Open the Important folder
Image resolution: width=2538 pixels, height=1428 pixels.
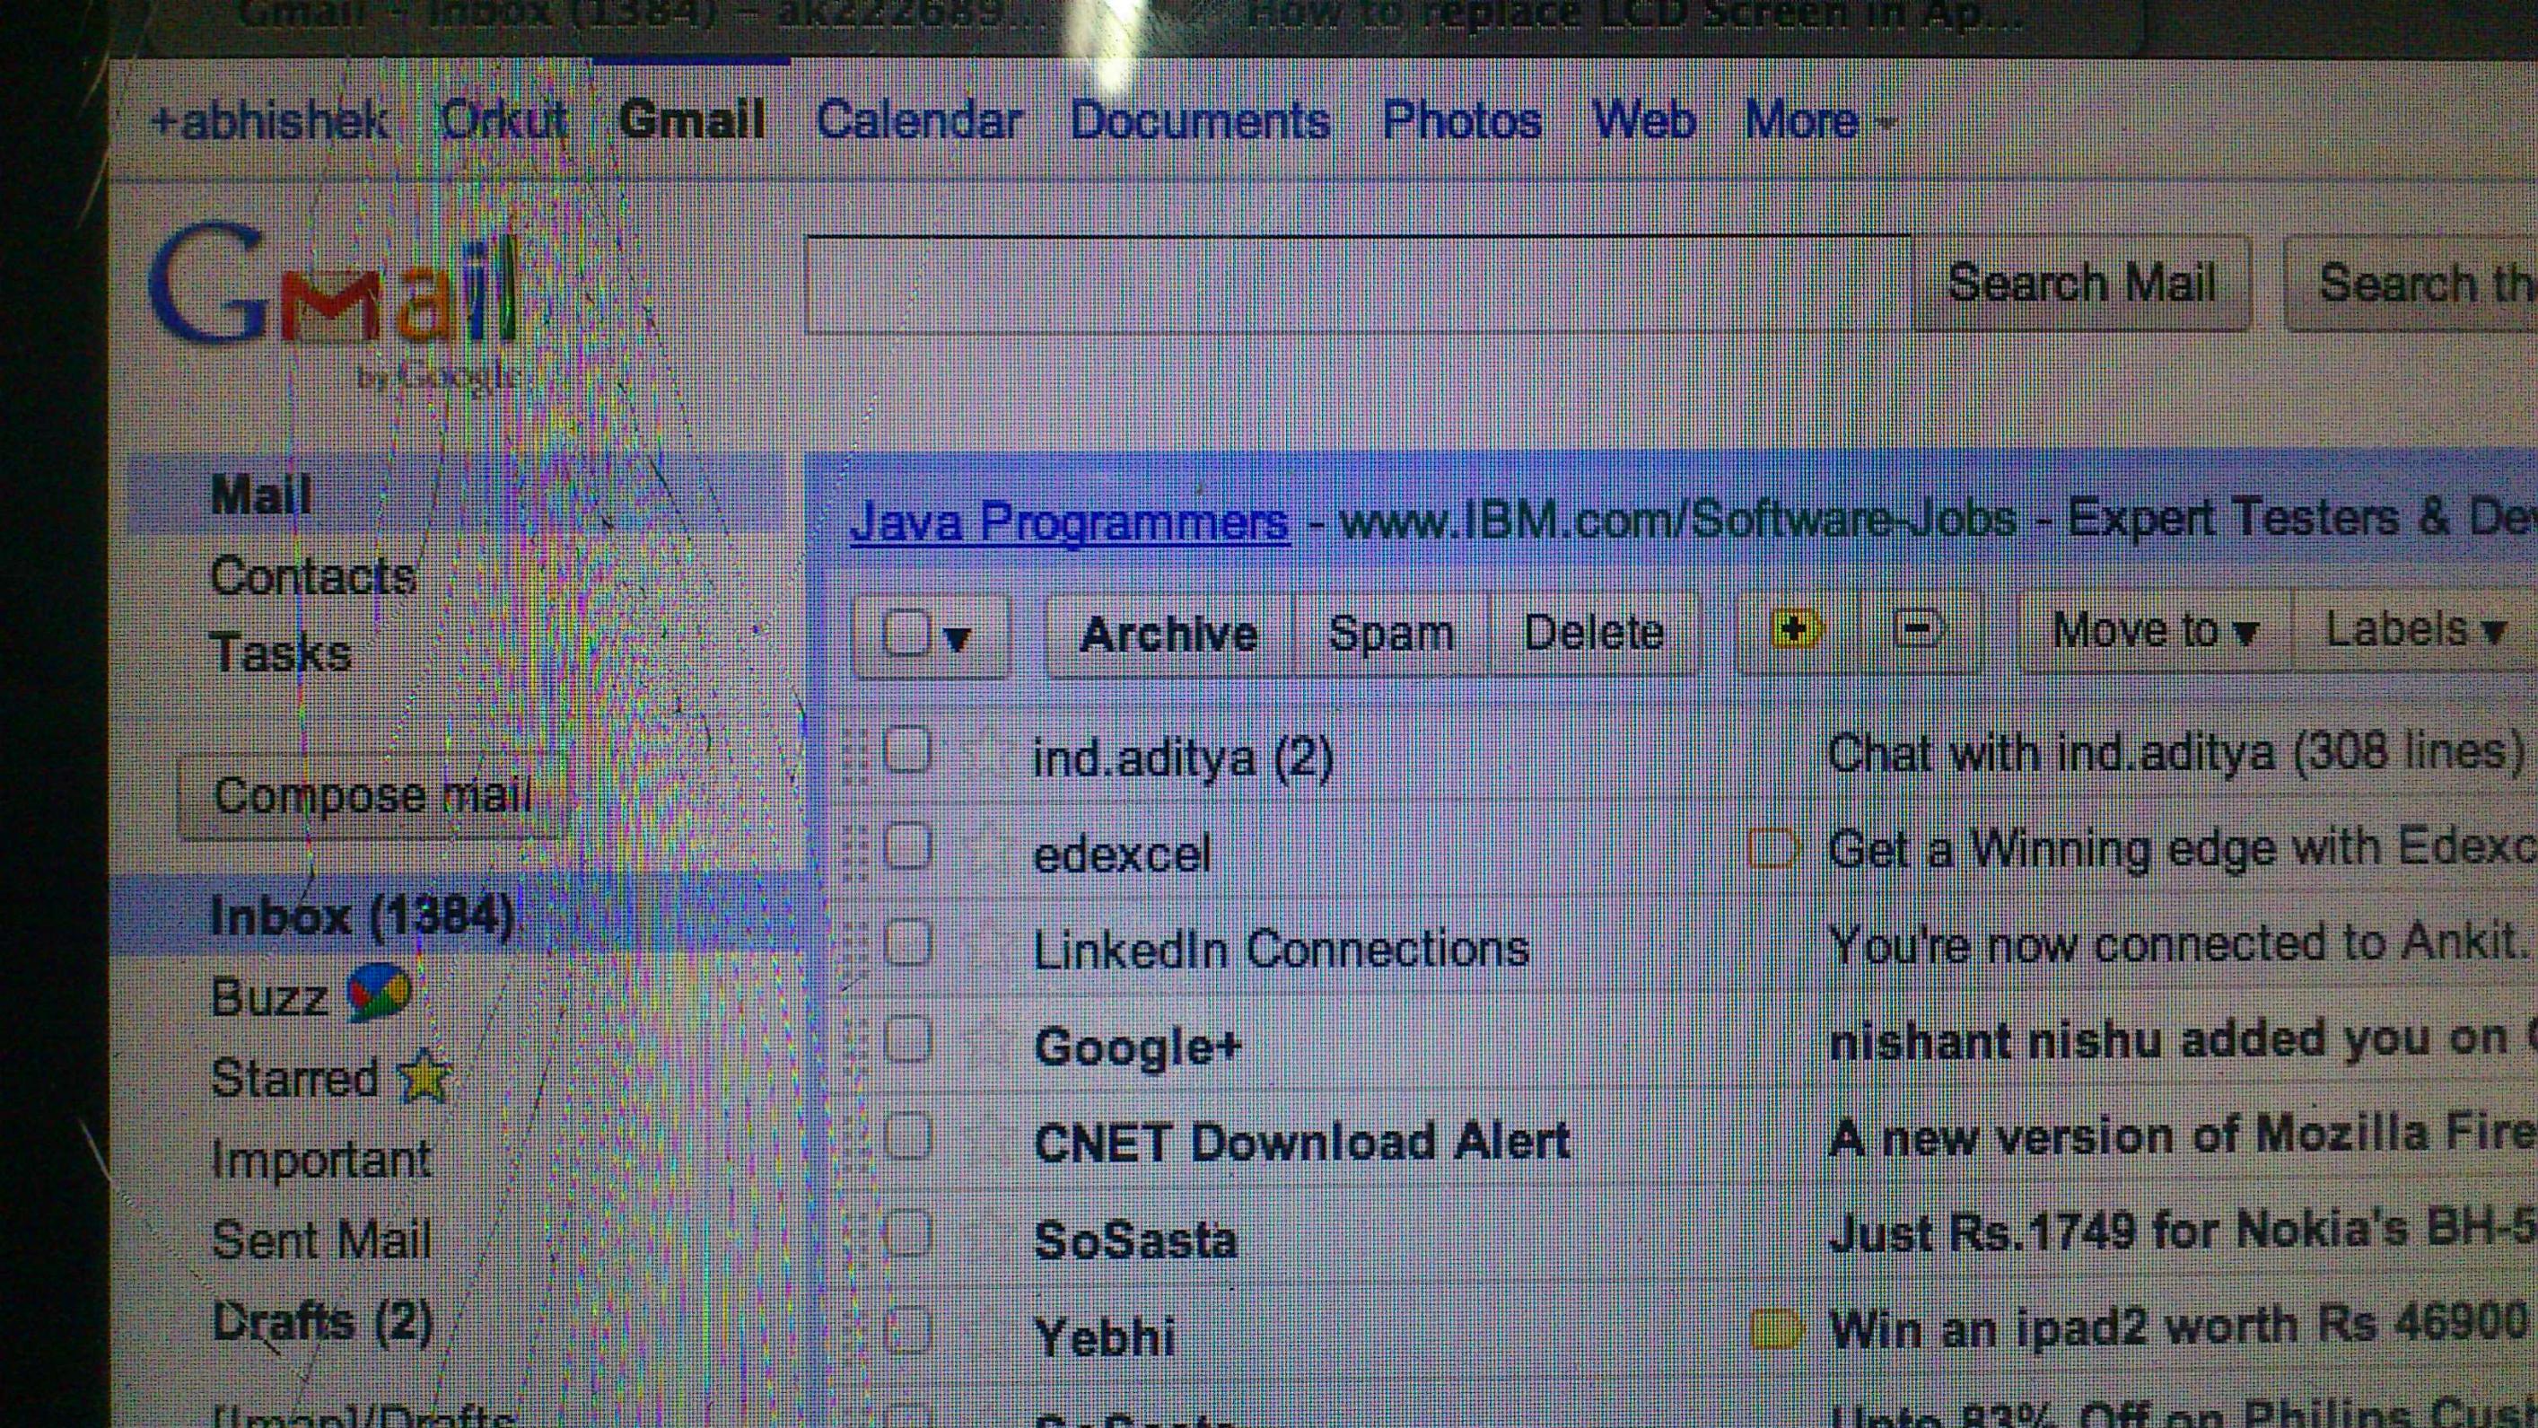(321, 1160)
